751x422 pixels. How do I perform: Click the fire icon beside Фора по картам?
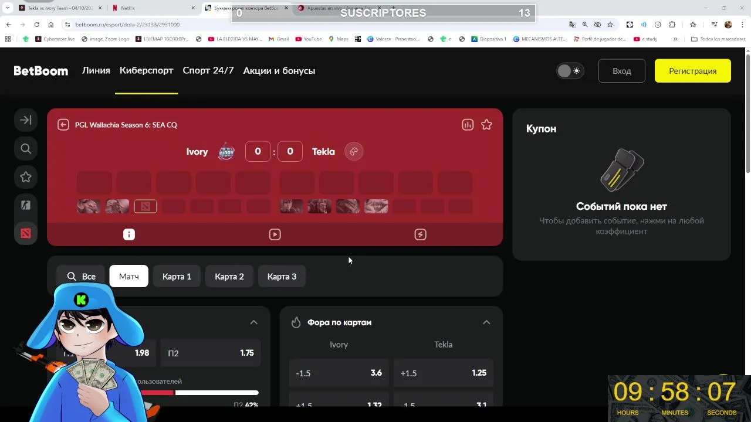click(296, 322)
